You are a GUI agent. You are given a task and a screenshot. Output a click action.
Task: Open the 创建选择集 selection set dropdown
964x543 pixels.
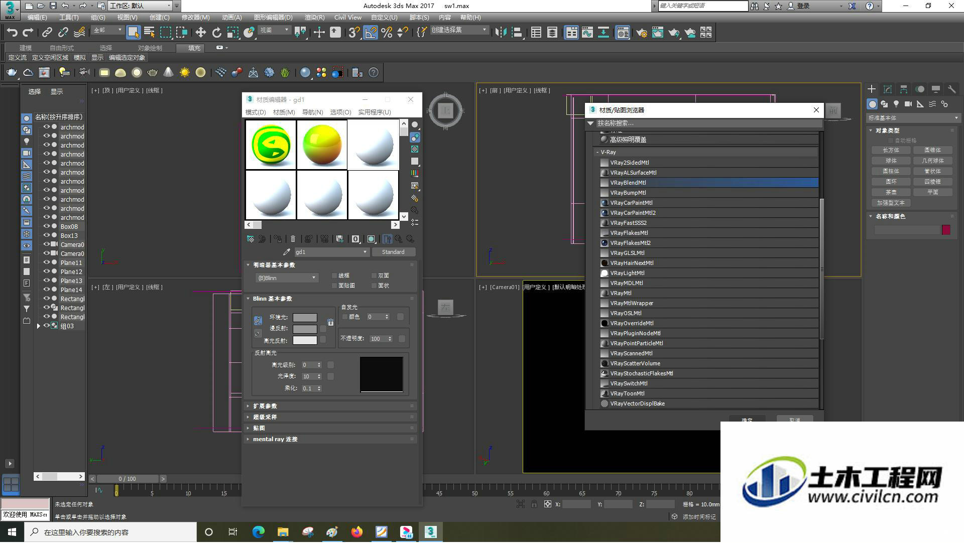tap(459, 30)
